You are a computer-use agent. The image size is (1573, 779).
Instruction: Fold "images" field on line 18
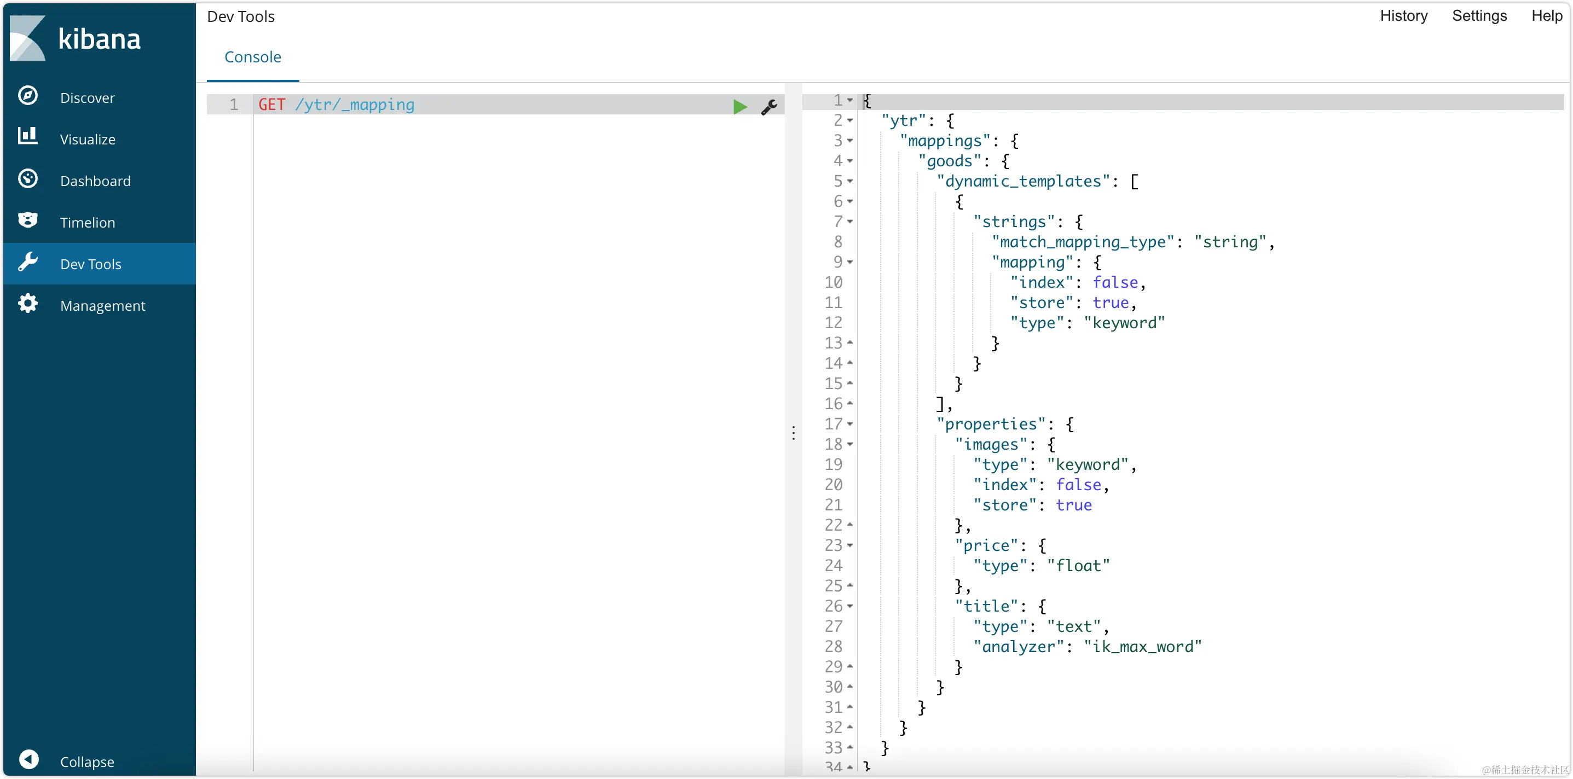pyautogui.click(x=850, y=444)
